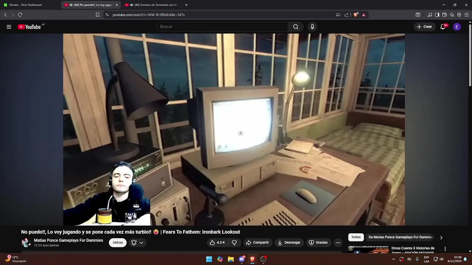Send thanks with Gracias button
Viewport: 472px width, 265px height.
[x=318, y=243]
